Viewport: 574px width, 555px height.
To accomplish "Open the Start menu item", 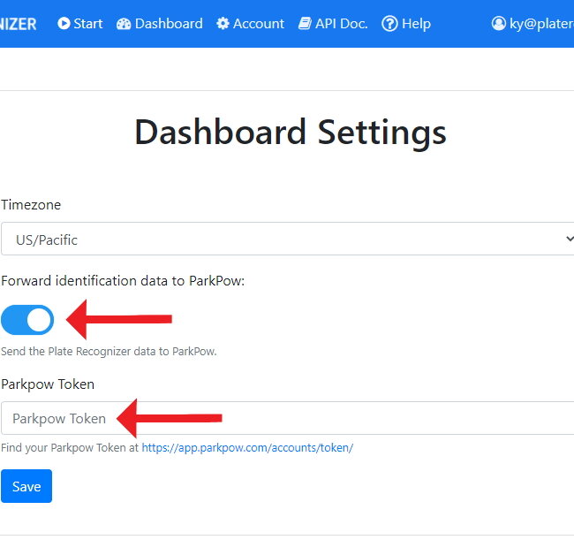I will [79, 24].
